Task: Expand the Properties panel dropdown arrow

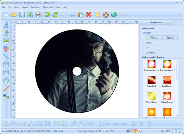Action: pyautogui.click(x=176, y=22)
